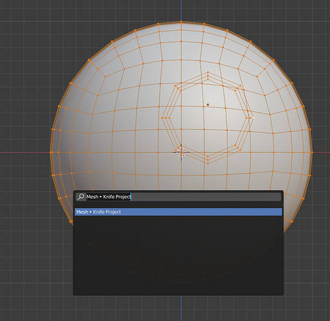
Task: Click the red X axis line left of sphere
Action: point(24,152)
